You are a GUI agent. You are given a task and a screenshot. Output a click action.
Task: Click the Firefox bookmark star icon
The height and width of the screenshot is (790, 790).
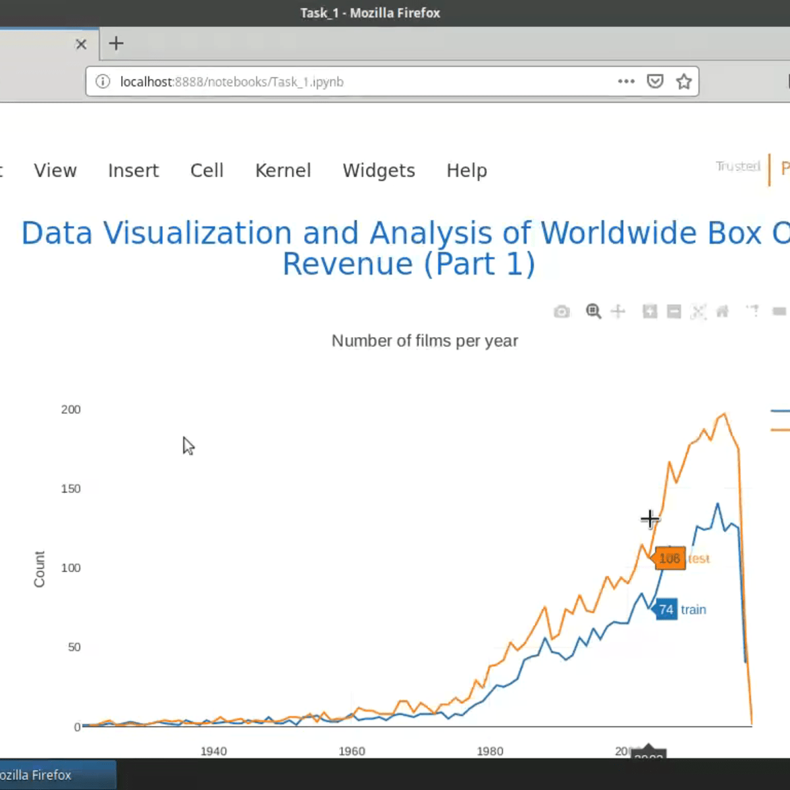[683, 81]
